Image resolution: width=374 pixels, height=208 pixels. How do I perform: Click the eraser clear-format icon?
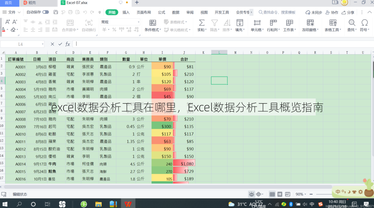coord(13,30)
